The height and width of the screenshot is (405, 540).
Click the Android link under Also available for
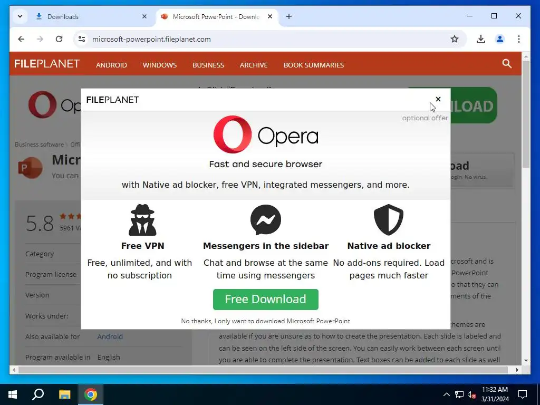(110, 337)
